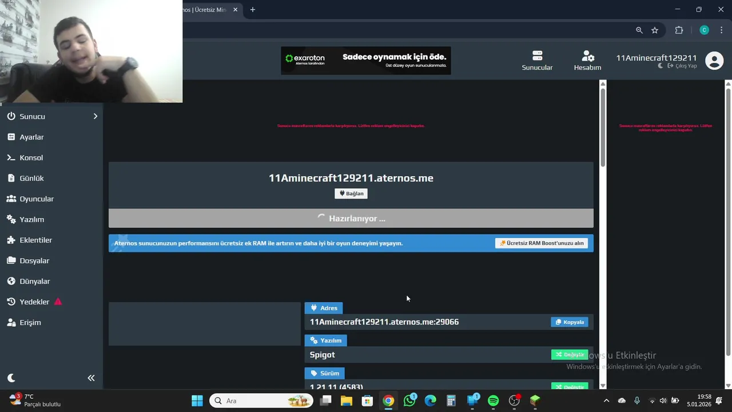Show hidden system tray icons
This screenshot has height=412, width=732.
[606, 401]
